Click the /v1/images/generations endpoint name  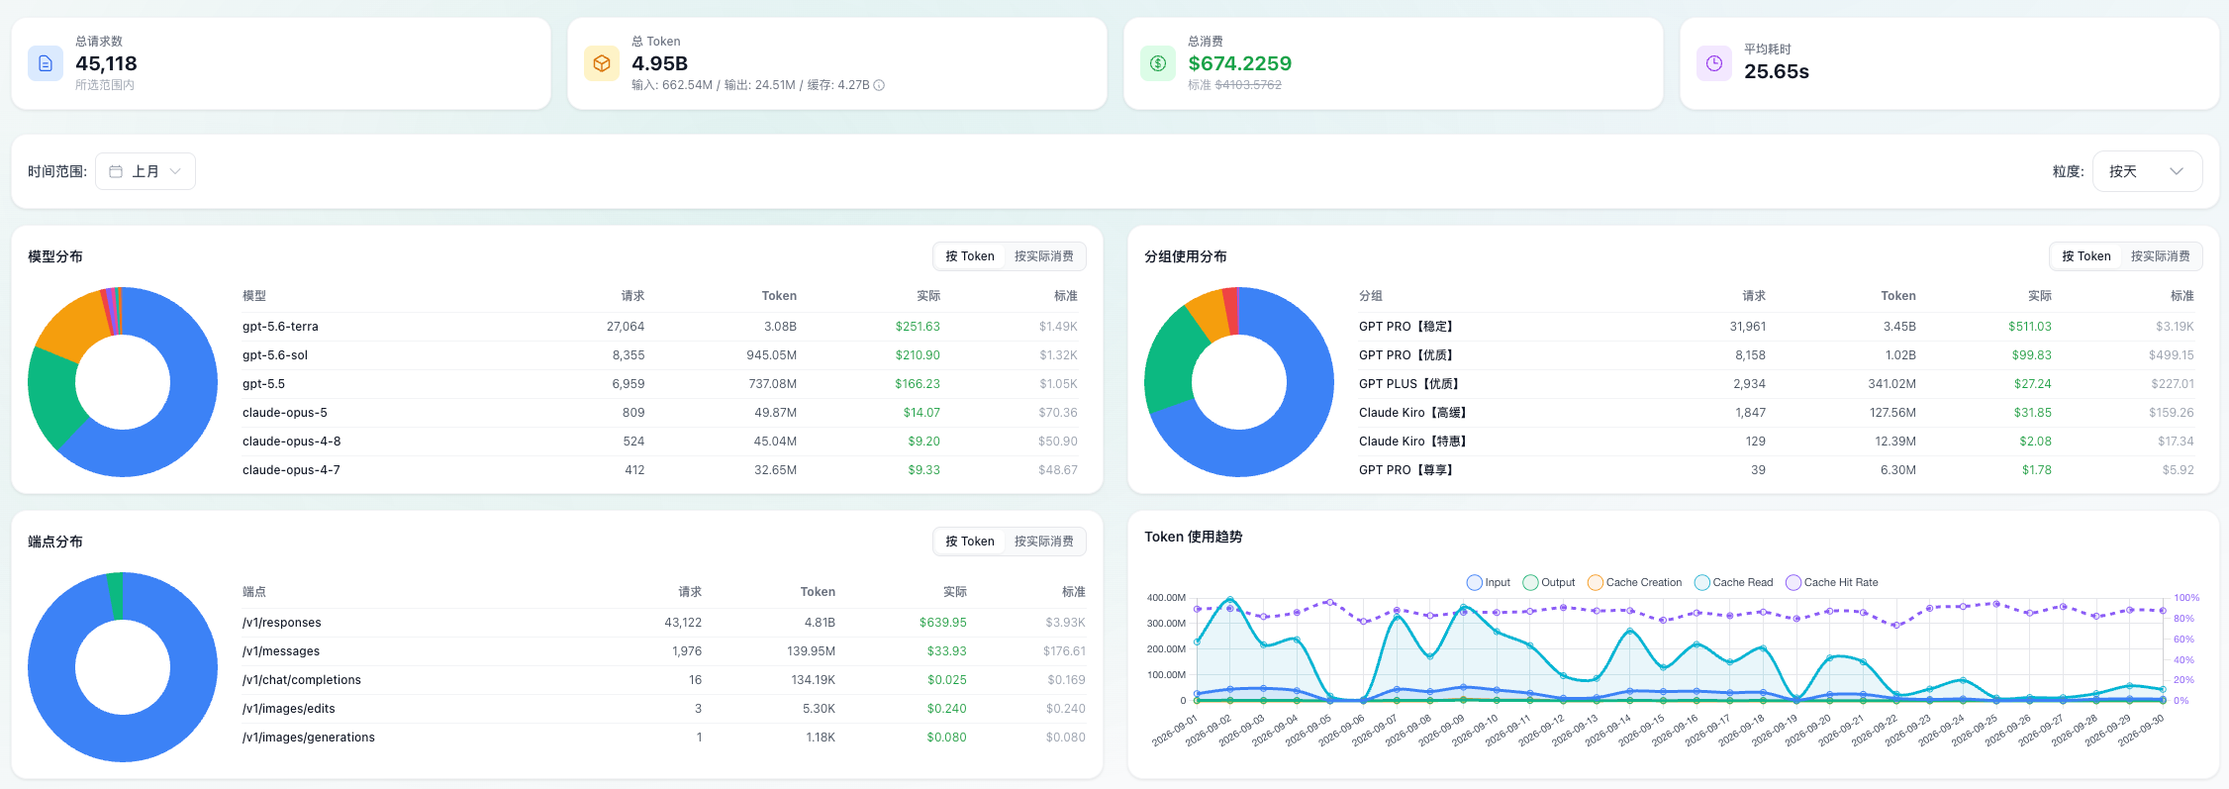[309, 738]
